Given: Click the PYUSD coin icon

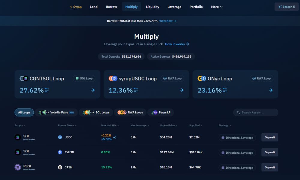Looking at the screenshot, I should click(60, 152).
